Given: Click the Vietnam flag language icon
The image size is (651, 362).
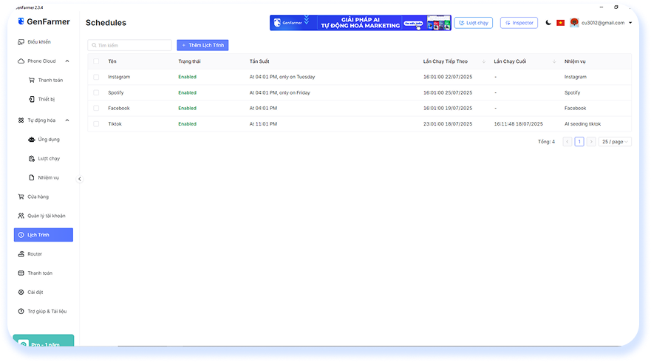Looking at the screenshot, I should [561, 23].
